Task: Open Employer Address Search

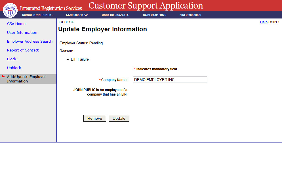Action: click(x=30, y=42)
